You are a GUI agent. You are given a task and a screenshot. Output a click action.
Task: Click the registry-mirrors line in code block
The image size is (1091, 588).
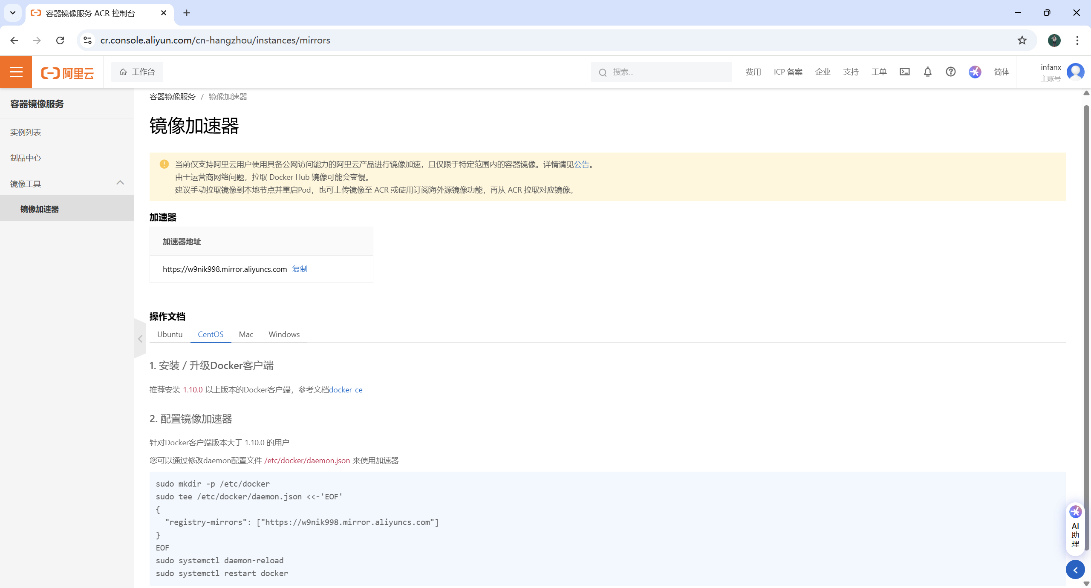[x=302, y=522]
